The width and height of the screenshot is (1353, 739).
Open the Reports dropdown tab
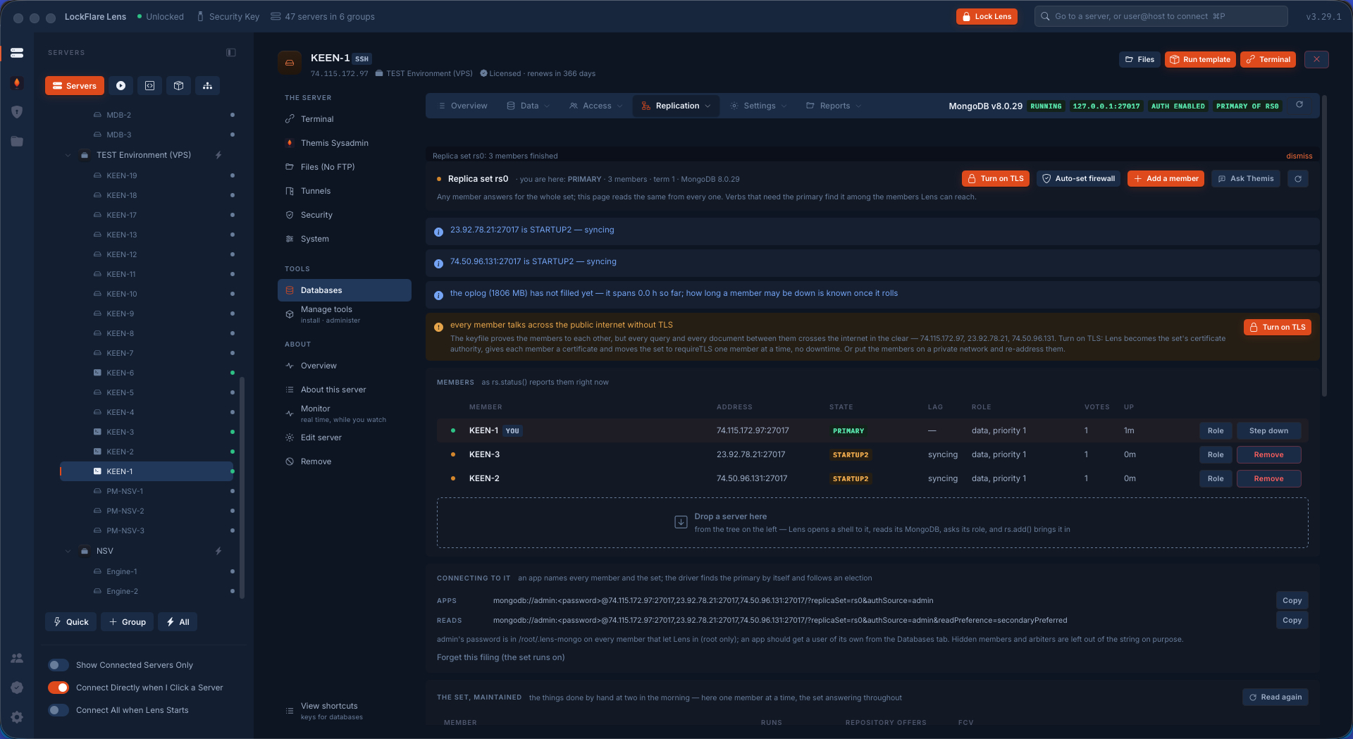(834, 106)
